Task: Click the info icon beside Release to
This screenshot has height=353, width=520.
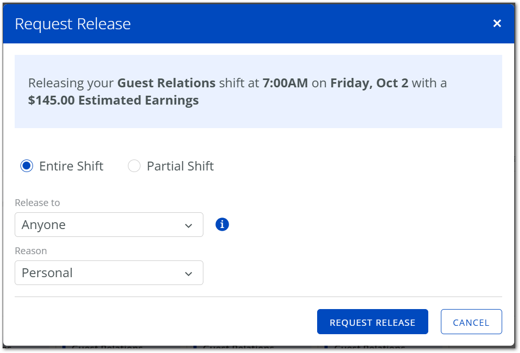Action: click(x=222, y=224)
